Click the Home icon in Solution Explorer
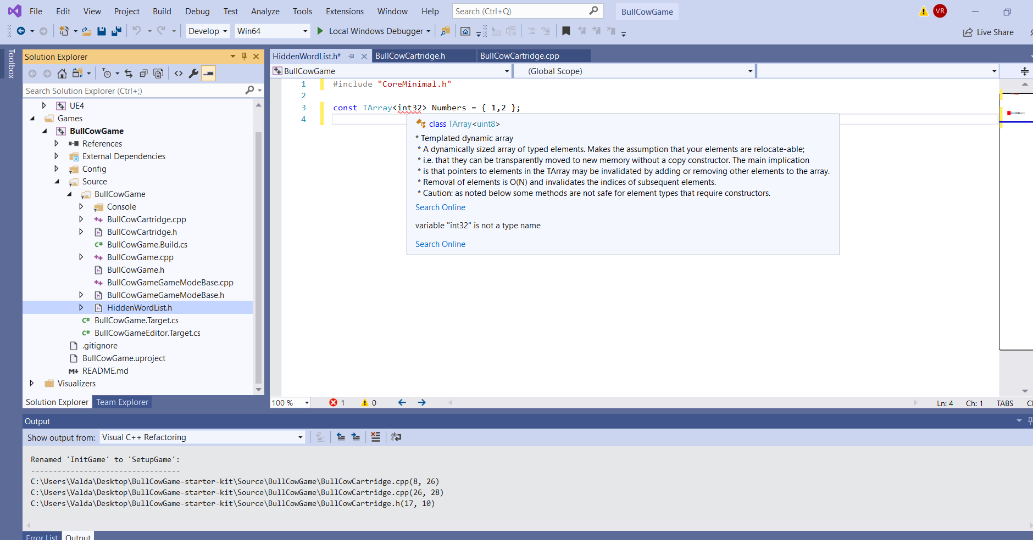 click(x=62, y=74)
